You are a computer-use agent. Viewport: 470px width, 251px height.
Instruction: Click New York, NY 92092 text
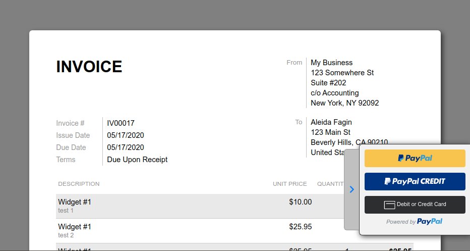345,103
